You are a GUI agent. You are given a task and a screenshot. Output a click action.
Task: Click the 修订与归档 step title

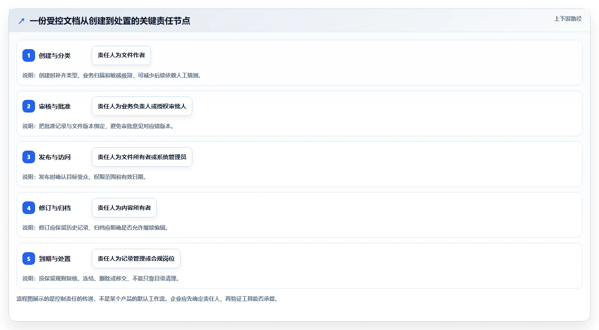pos(55,208)
